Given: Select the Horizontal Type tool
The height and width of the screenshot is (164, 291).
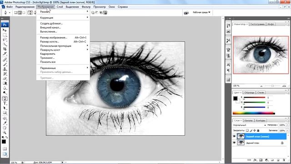Looking at the screenshot, I should tap(5, 103).
